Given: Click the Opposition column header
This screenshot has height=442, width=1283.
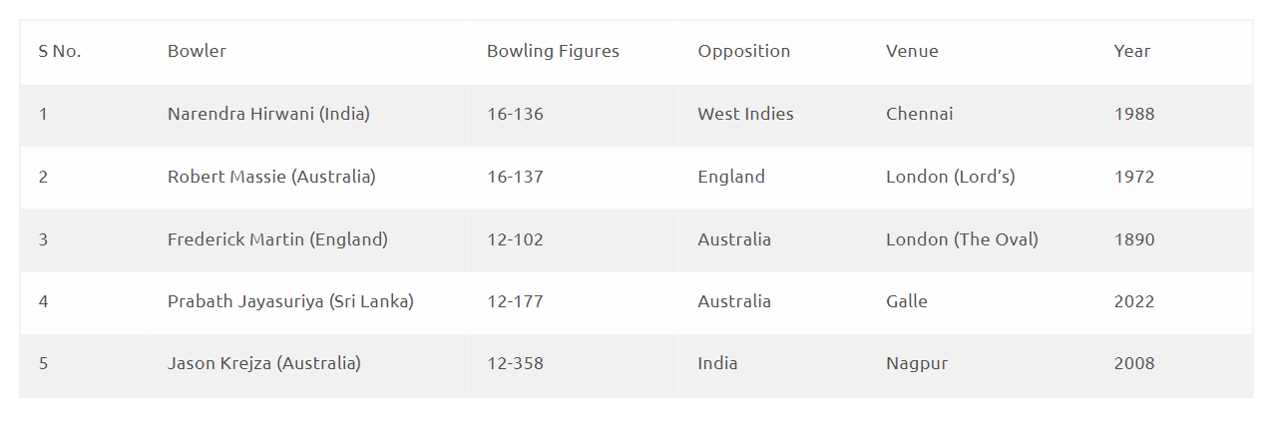Looking at the screenshot, I should click(743, 51).
